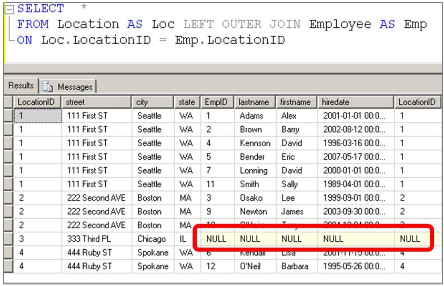
Task: Click Emp.LocationID in the query editor
Action: tap(230, 40)
